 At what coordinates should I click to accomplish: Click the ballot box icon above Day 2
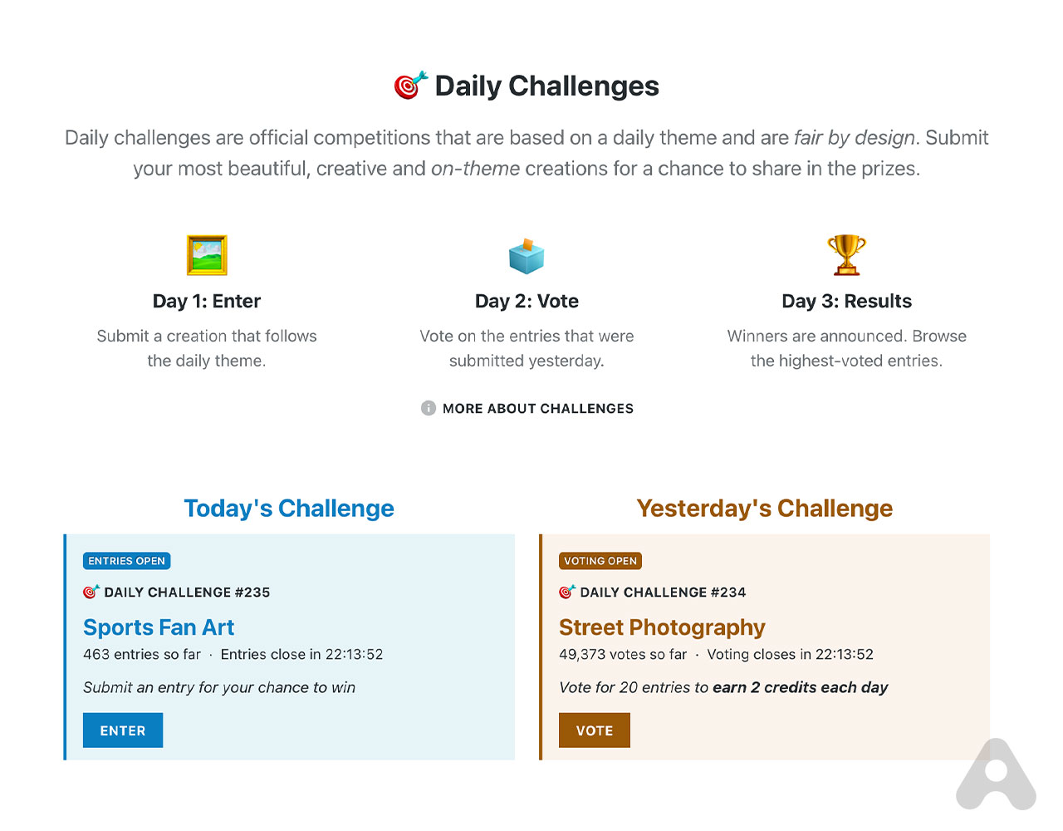pos(527,256)
